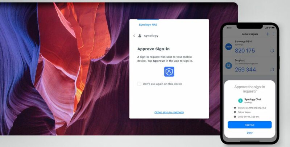The image size is (290, 147).
Task: Open the three-dot menu in phone app
Action: (x=273, y=34)
